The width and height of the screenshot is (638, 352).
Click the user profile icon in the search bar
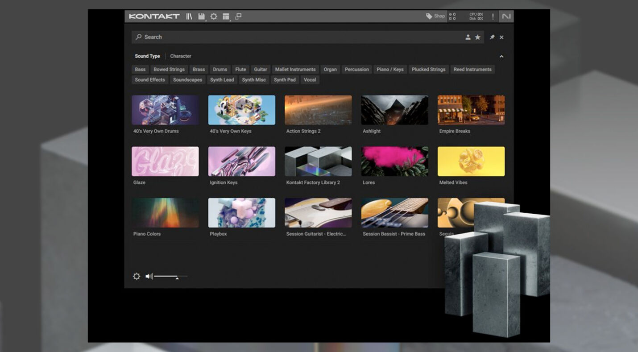(x=467, y=37)
